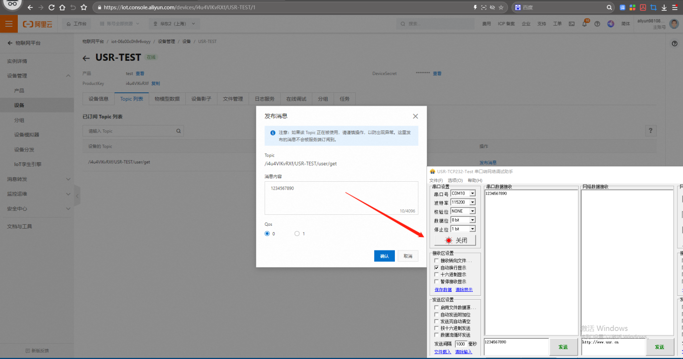
Task: Click the help question mark in top bar
Action: pyautogui.click(x=597, y=24)
